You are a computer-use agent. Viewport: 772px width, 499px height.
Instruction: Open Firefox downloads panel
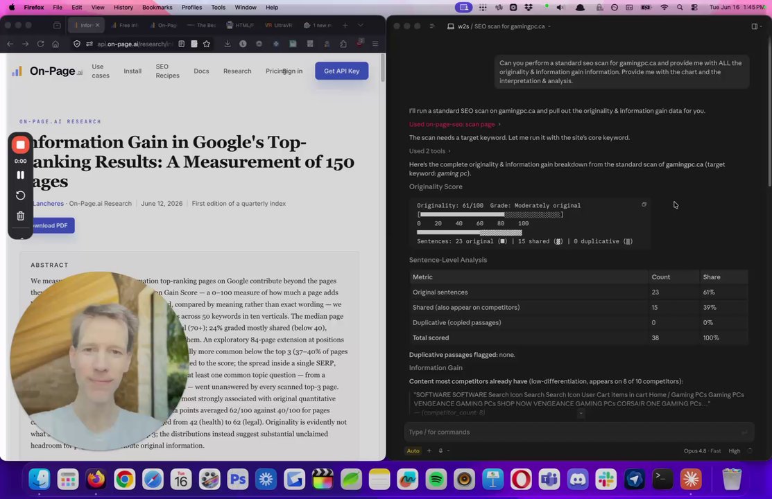pos(227,44)
